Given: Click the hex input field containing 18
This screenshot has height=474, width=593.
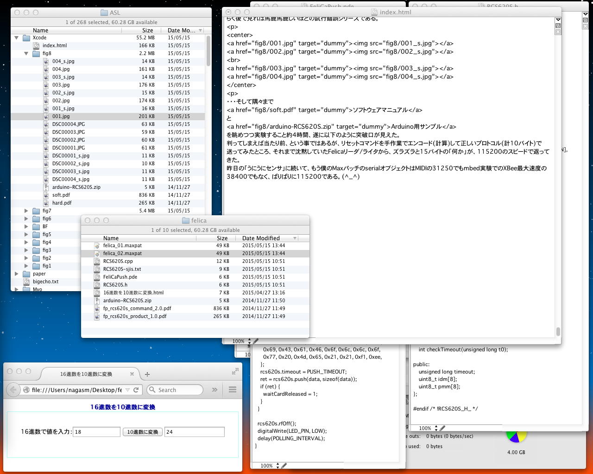Looking at the screenshot, I should (x=97, y=432).
